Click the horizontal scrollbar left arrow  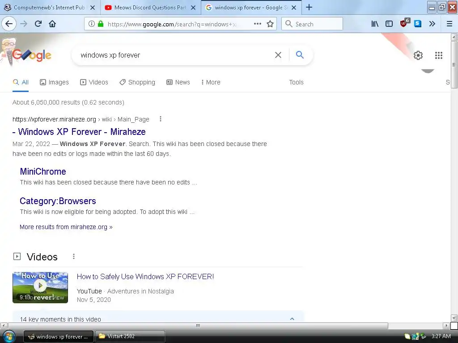tap(4, 326)
